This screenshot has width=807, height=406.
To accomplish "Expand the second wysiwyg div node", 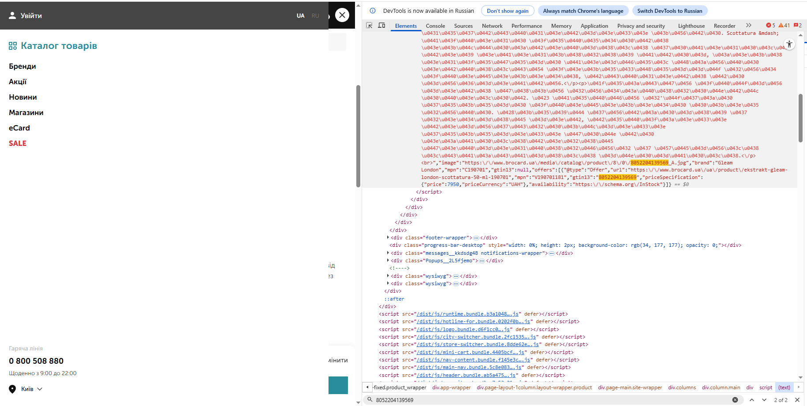I will pyautogui.click(x=388, y=283).
